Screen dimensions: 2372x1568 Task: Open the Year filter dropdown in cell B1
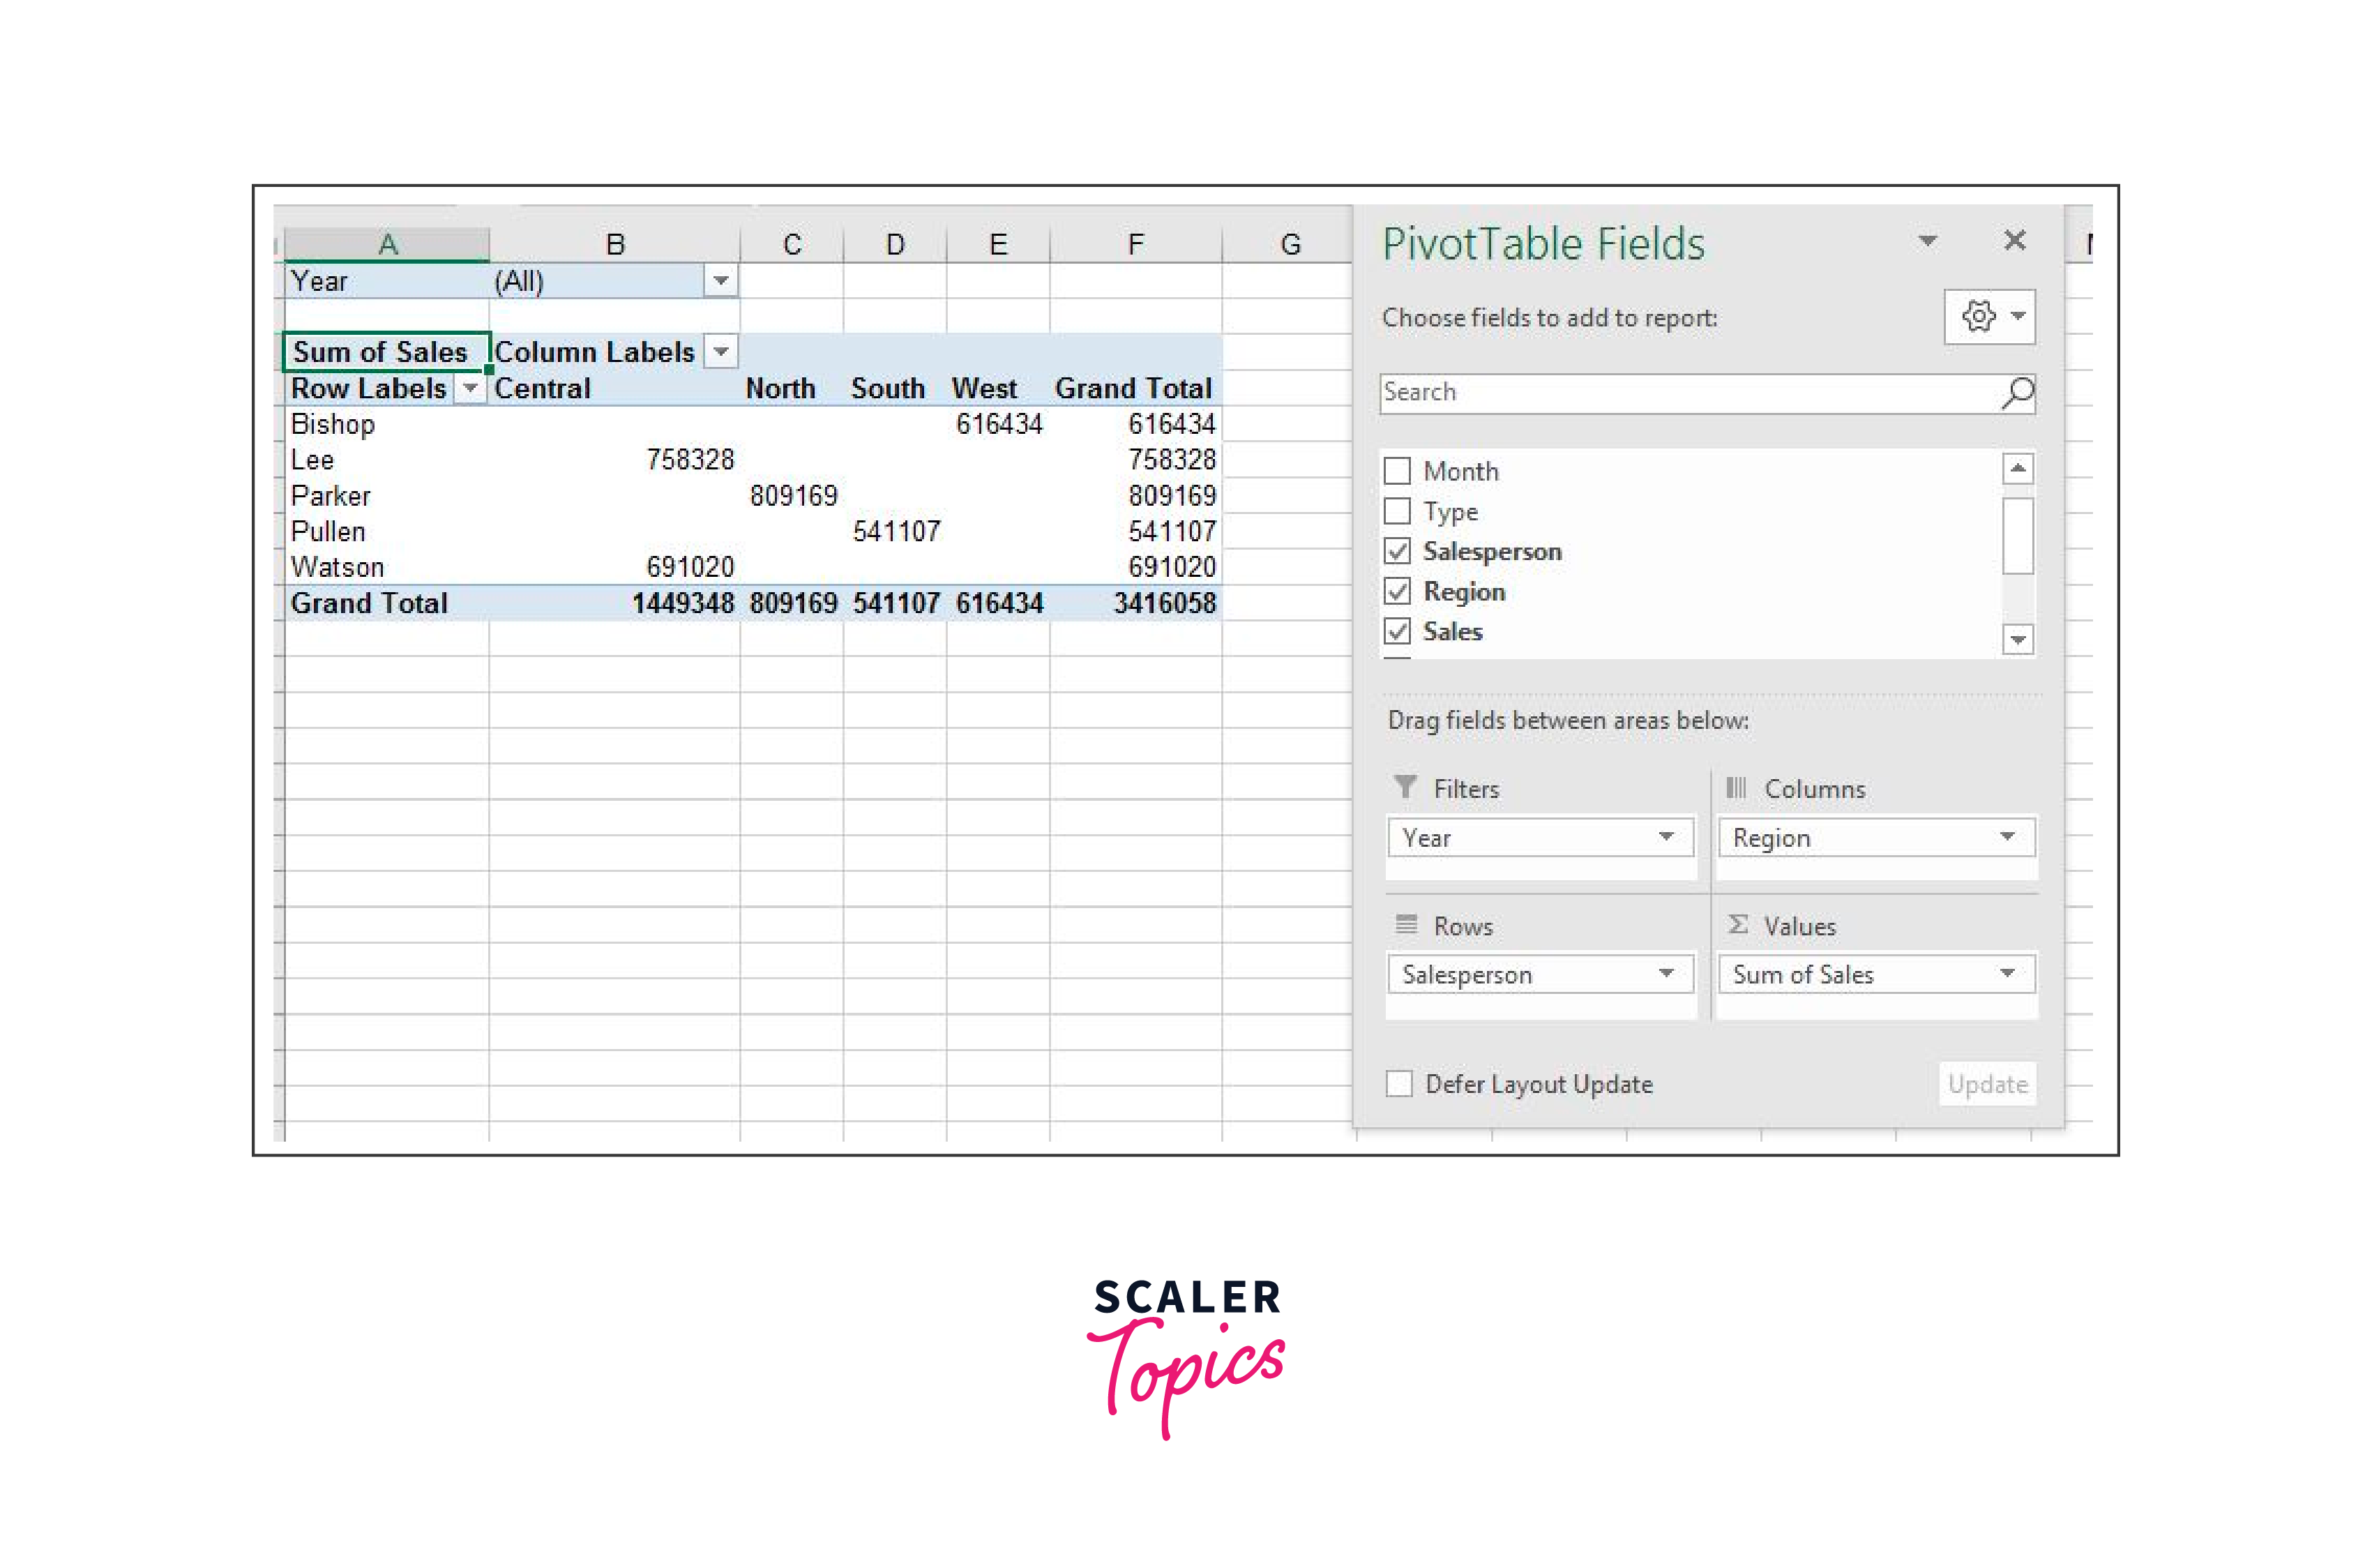(720, 281)
